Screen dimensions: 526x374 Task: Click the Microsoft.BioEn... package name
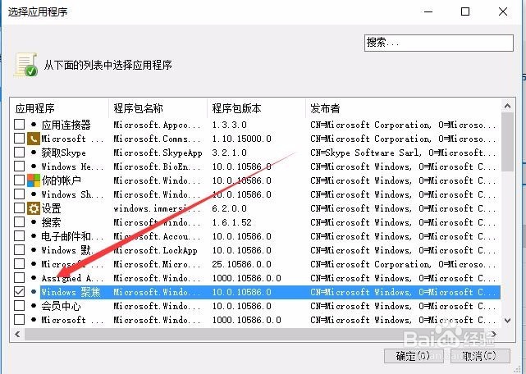click(157, 166)
